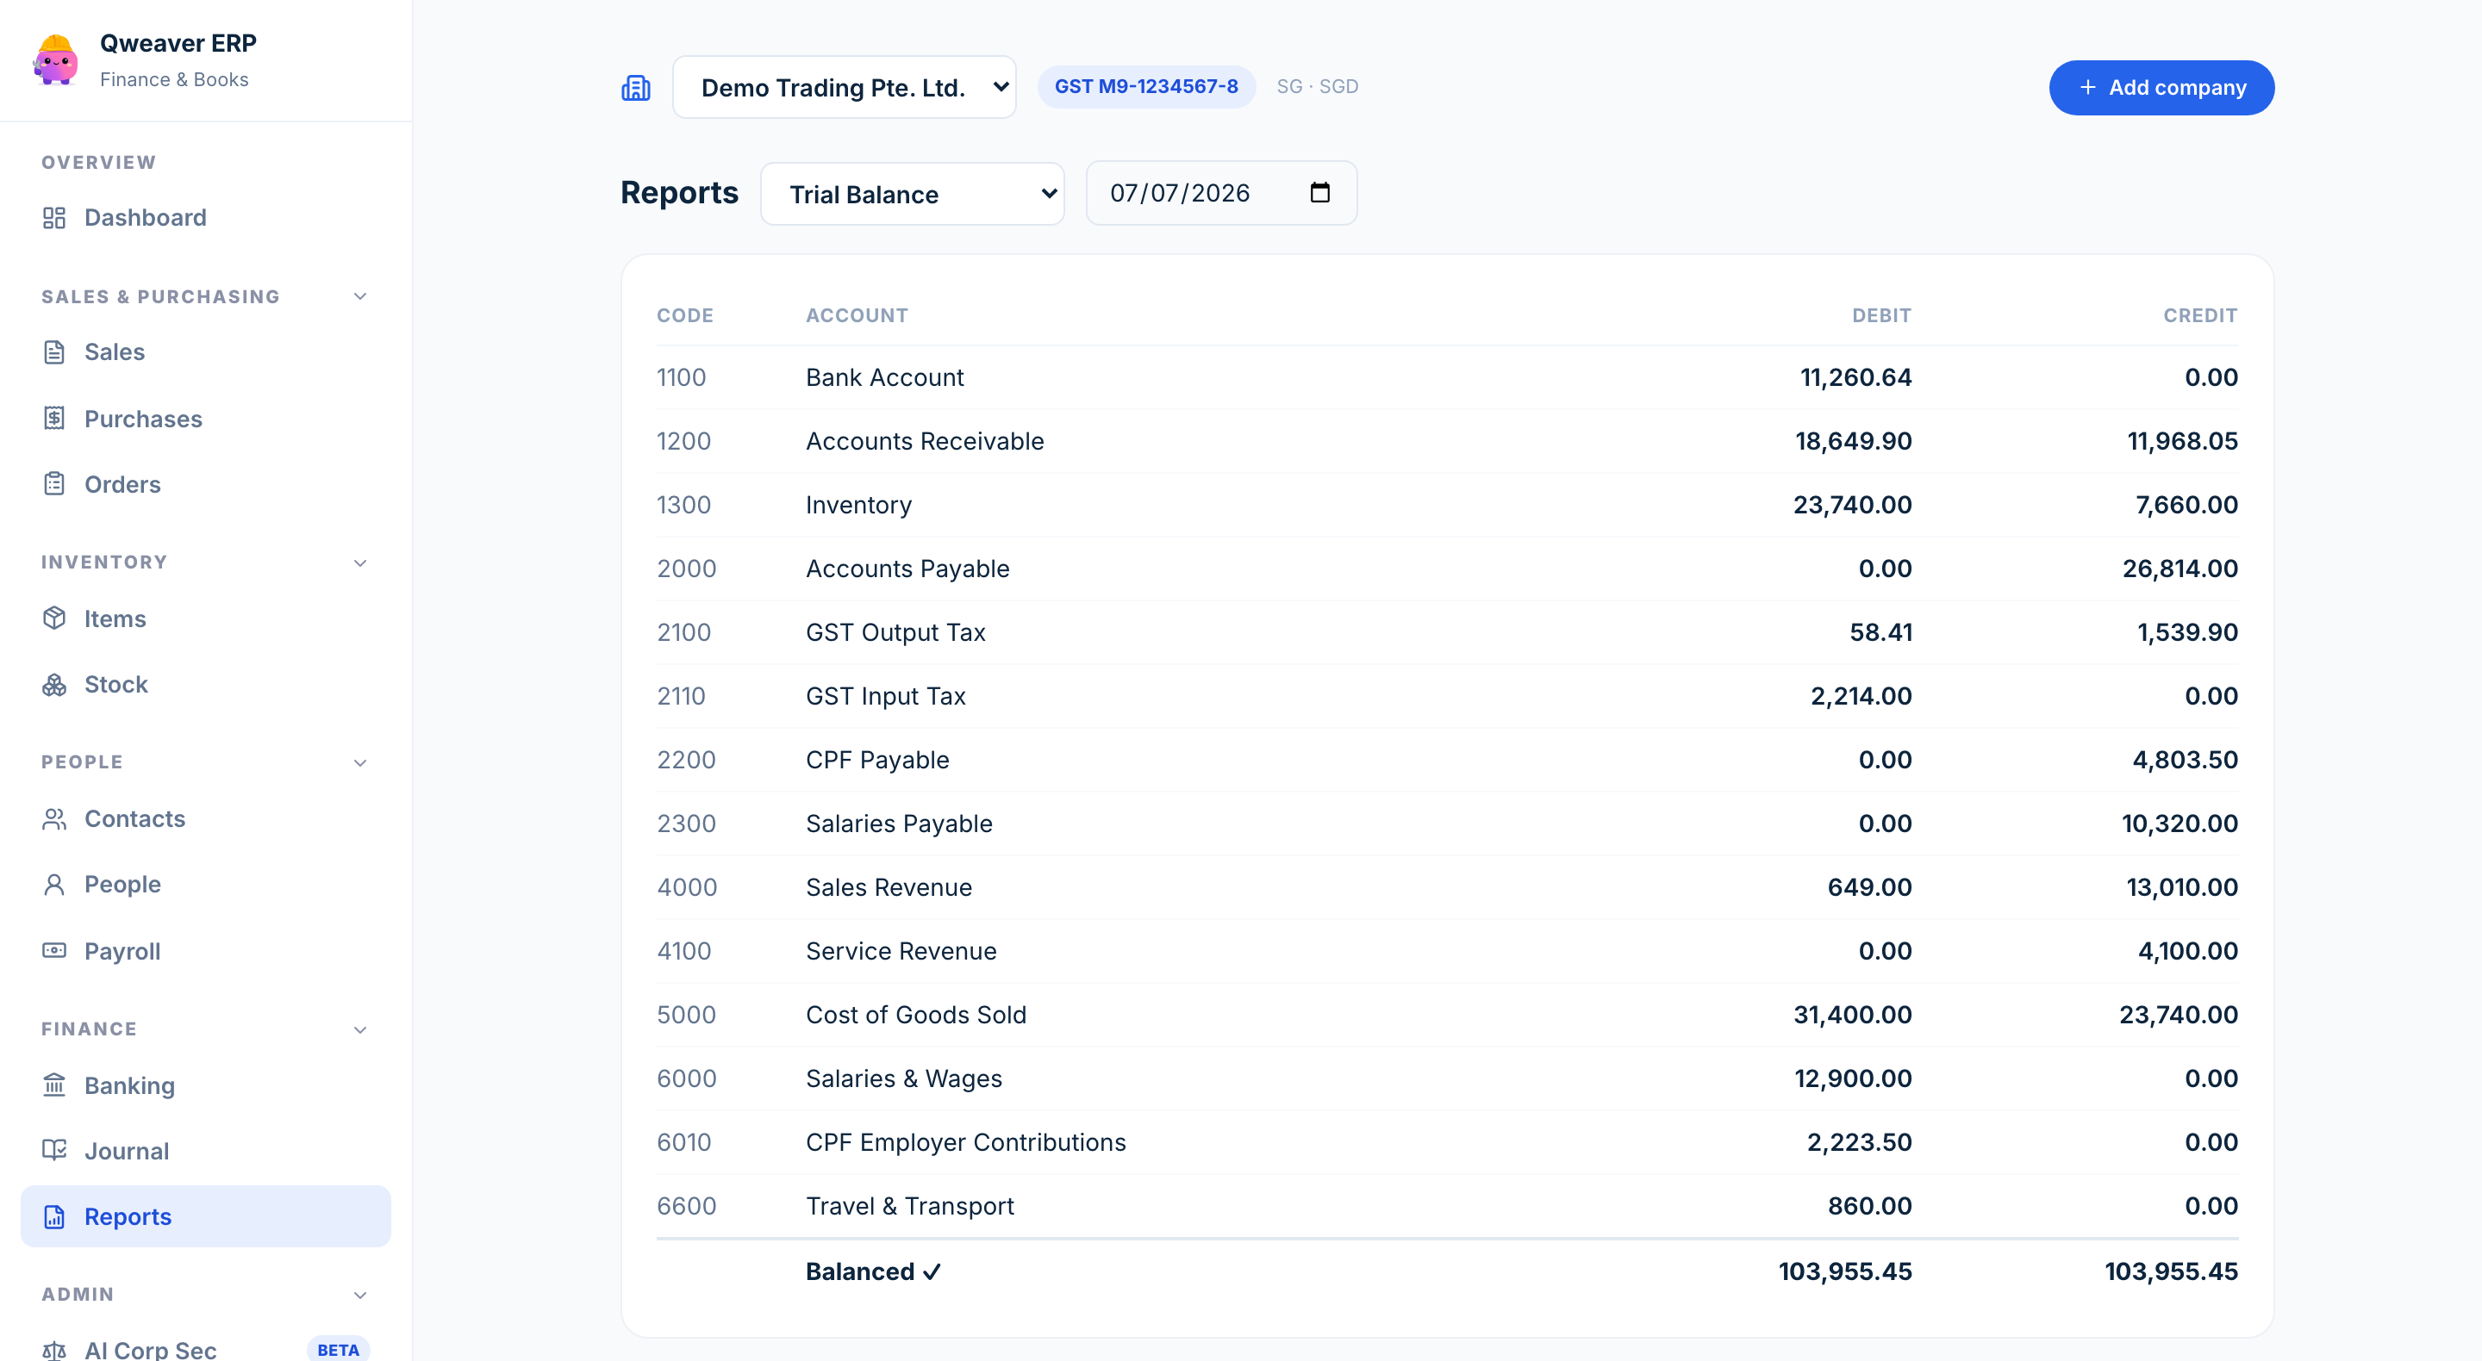
Task: Collapse the Sales & Purchasing section
Action: pyautogui.click(x=359, y=296)
